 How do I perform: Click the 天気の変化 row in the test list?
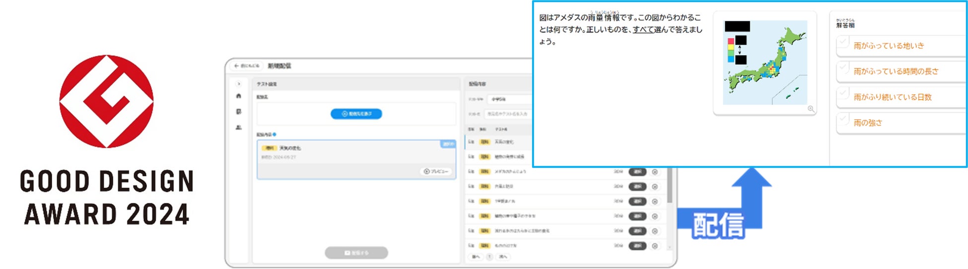tap(499, 142)
